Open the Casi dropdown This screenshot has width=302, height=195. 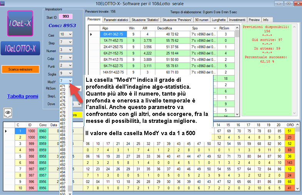(66, 34)
